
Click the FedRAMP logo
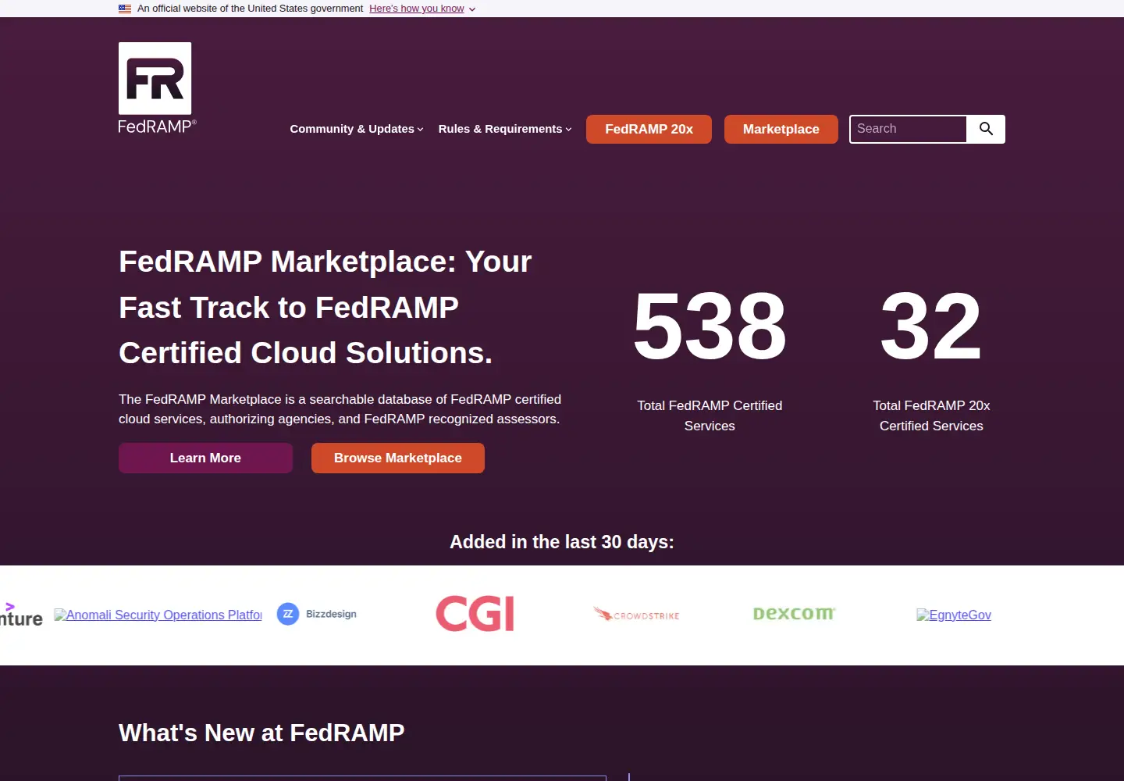click(x=157, y=88)
